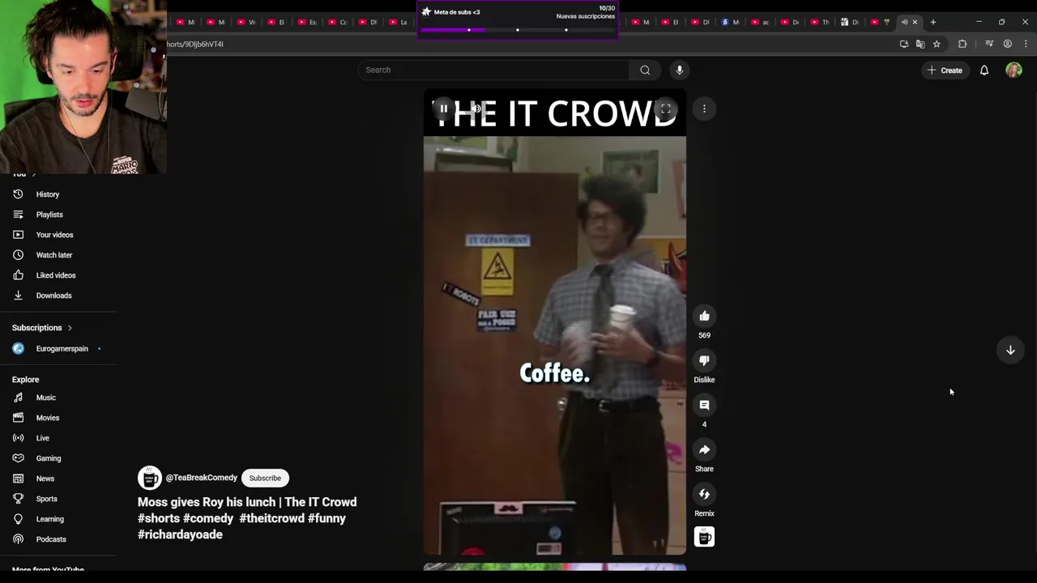The width and height of the screenshot is (1037, 583).
Task: Click the #theitcrowd hashtag
Action: [271, 518]
